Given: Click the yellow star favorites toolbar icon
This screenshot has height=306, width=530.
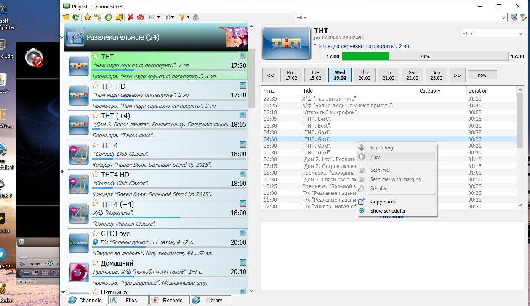Looking at the screenshot, I should point(88,17).
